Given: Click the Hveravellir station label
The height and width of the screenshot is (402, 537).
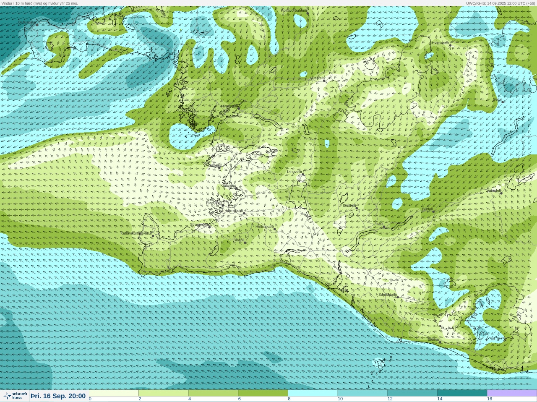Looking at the screenshot, I should pos(441,42).
